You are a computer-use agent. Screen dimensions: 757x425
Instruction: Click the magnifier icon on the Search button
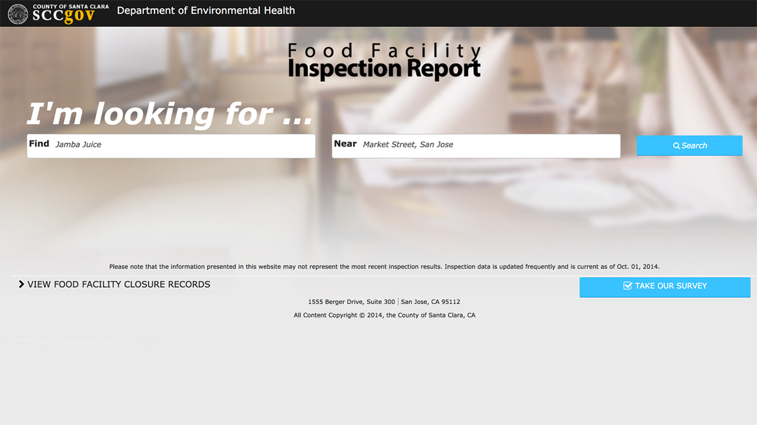(x=676, y=145)
